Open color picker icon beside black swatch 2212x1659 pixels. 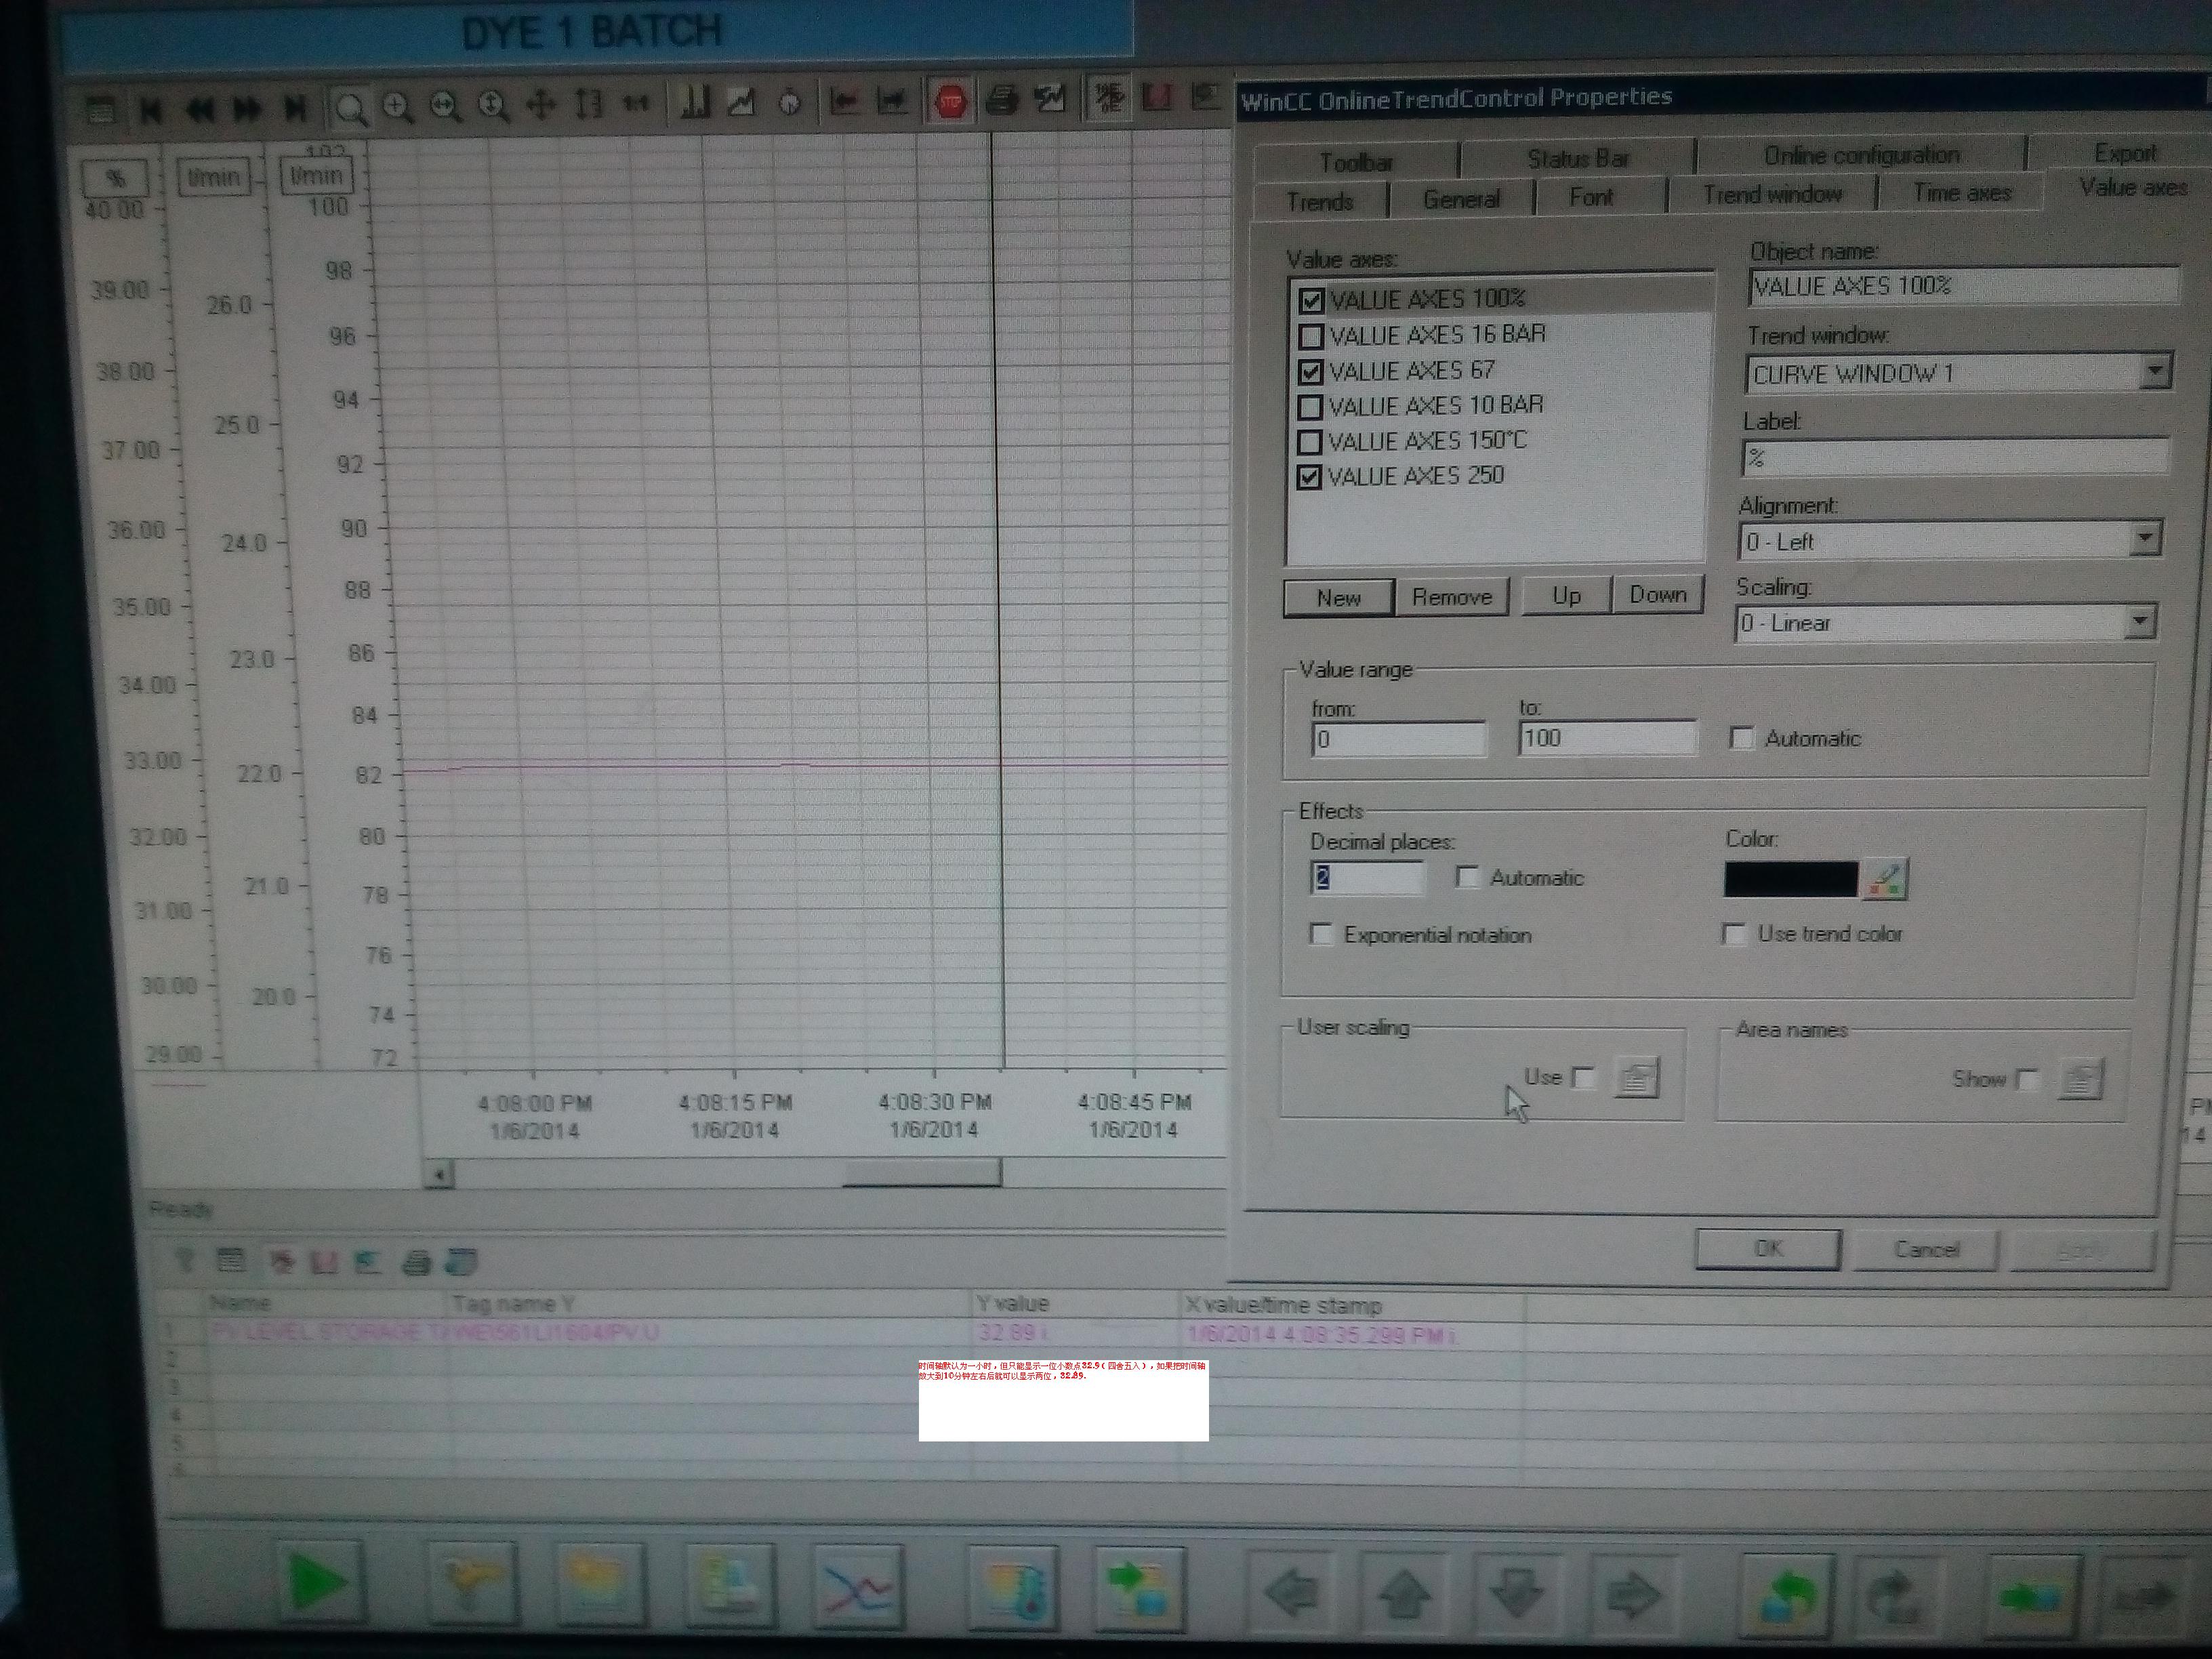1886,879
